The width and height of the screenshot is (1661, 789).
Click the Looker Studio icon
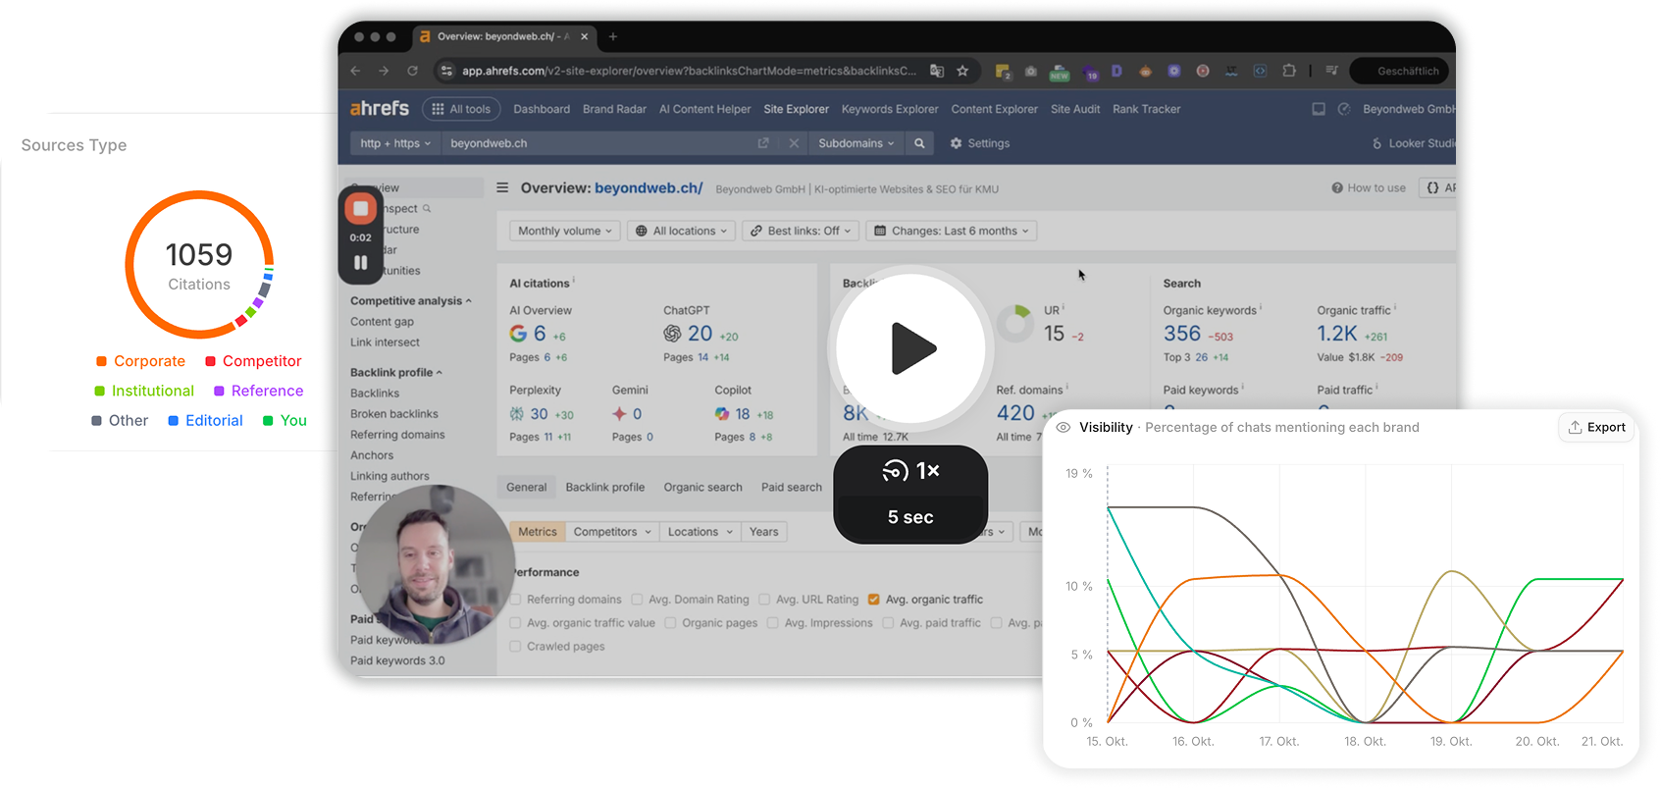coord(1377,143)
